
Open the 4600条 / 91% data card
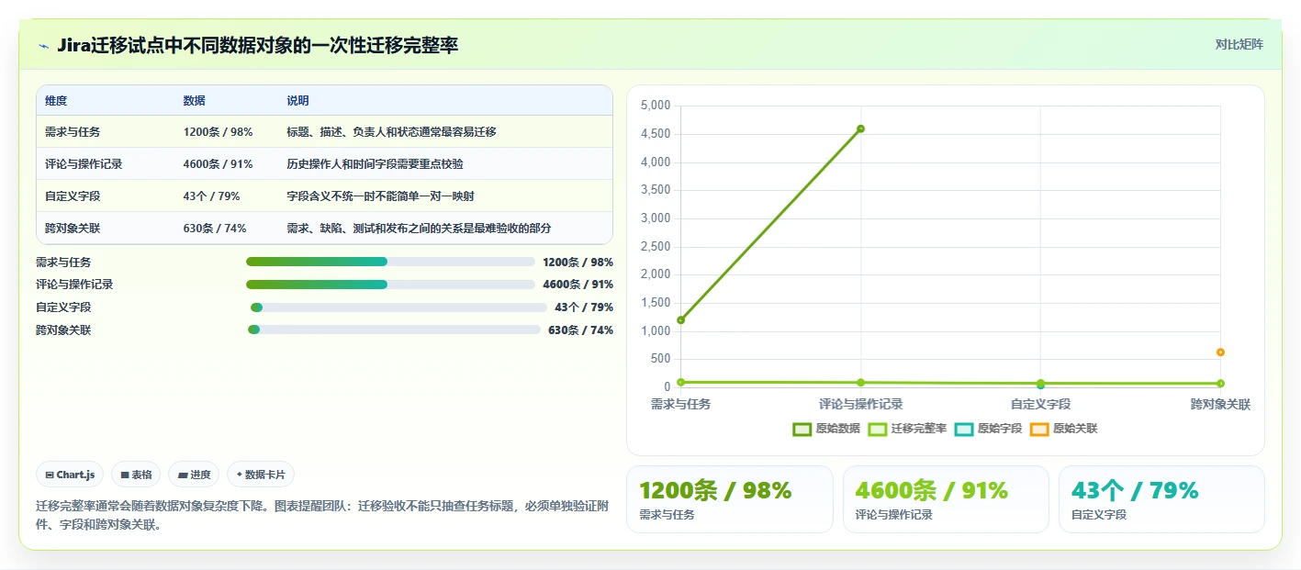946,499
